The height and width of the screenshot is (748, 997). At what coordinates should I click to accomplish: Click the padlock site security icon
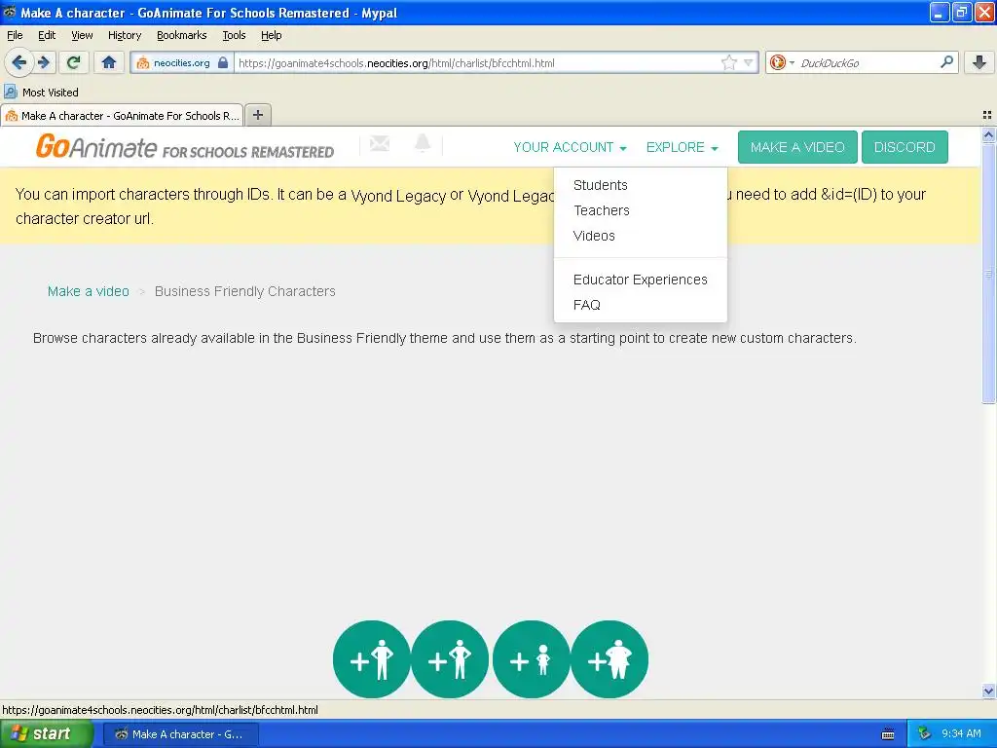[x=223, y=62]
